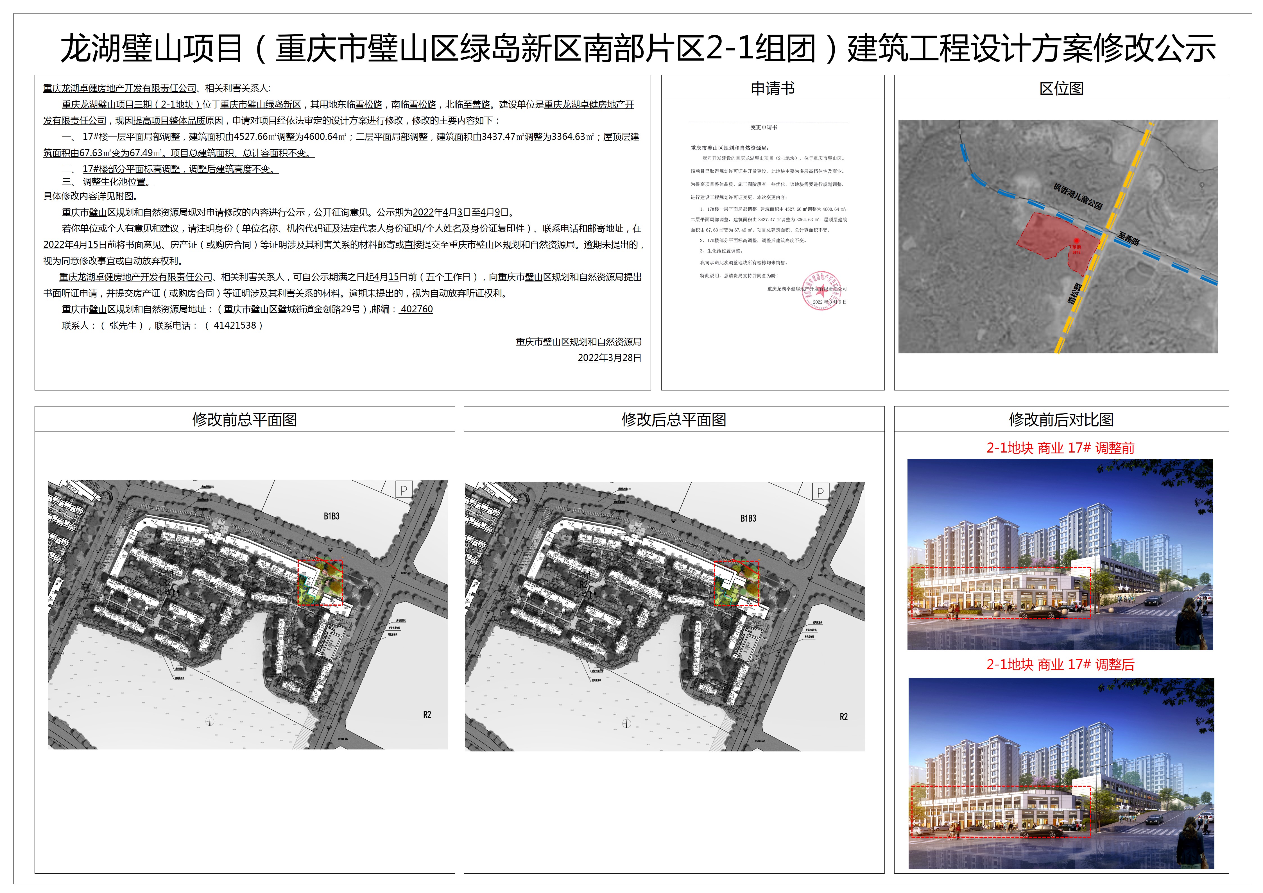Click the north compass symbol in 修改前总平面图

[209, 721]
